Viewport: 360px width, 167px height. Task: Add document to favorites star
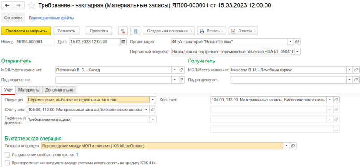coord(31,5)
